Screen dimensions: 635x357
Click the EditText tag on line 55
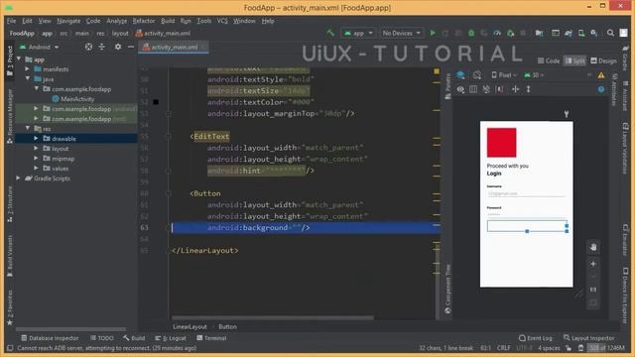[211, 137]
